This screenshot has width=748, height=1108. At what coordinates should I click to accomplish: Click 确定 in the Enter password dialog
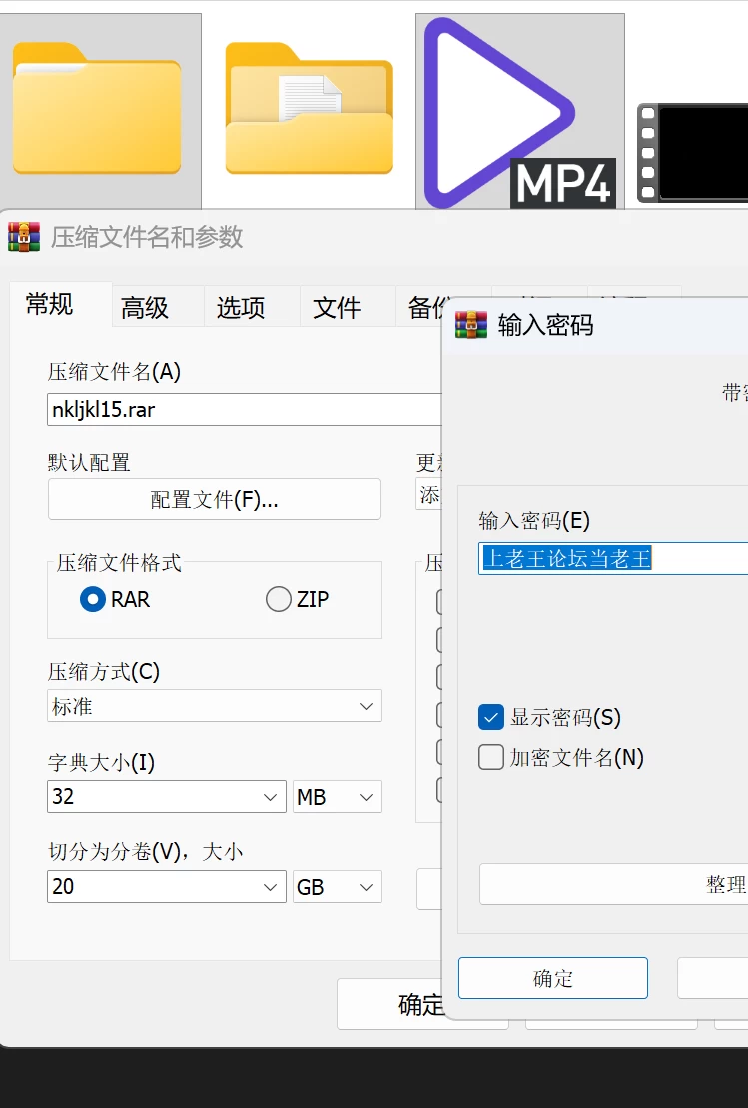tap(553, 978)
